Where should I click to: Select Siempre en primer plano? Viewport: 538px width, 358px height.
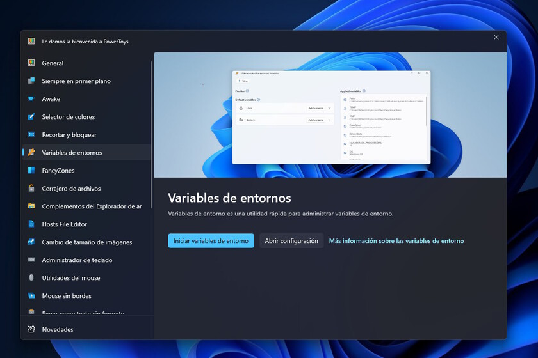(86, 81)
